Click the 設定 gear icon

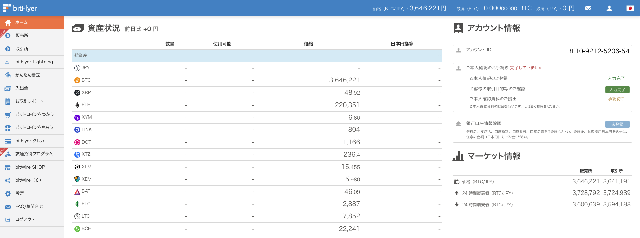point(8,194)
